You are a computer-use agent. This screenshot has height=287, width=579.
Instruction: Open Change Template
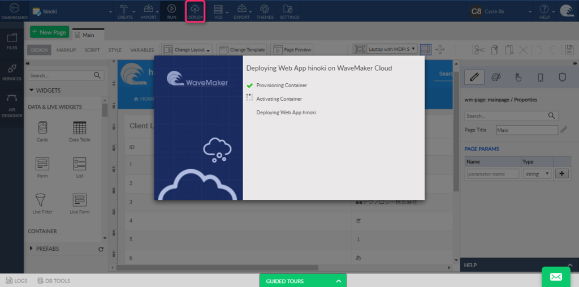click(x=241, y=50)
